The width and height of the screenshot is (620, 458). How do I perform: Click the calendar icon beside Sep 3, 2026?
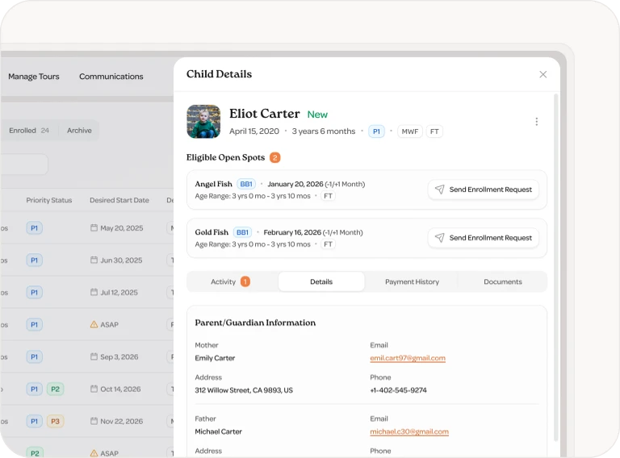[x=94, y=356]
